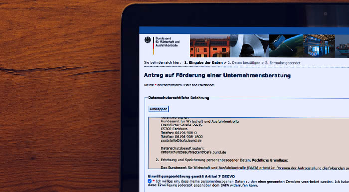This screenshot has width=349, height=192.
Task: Click inside the data protection text box
Action: (249, 143)
